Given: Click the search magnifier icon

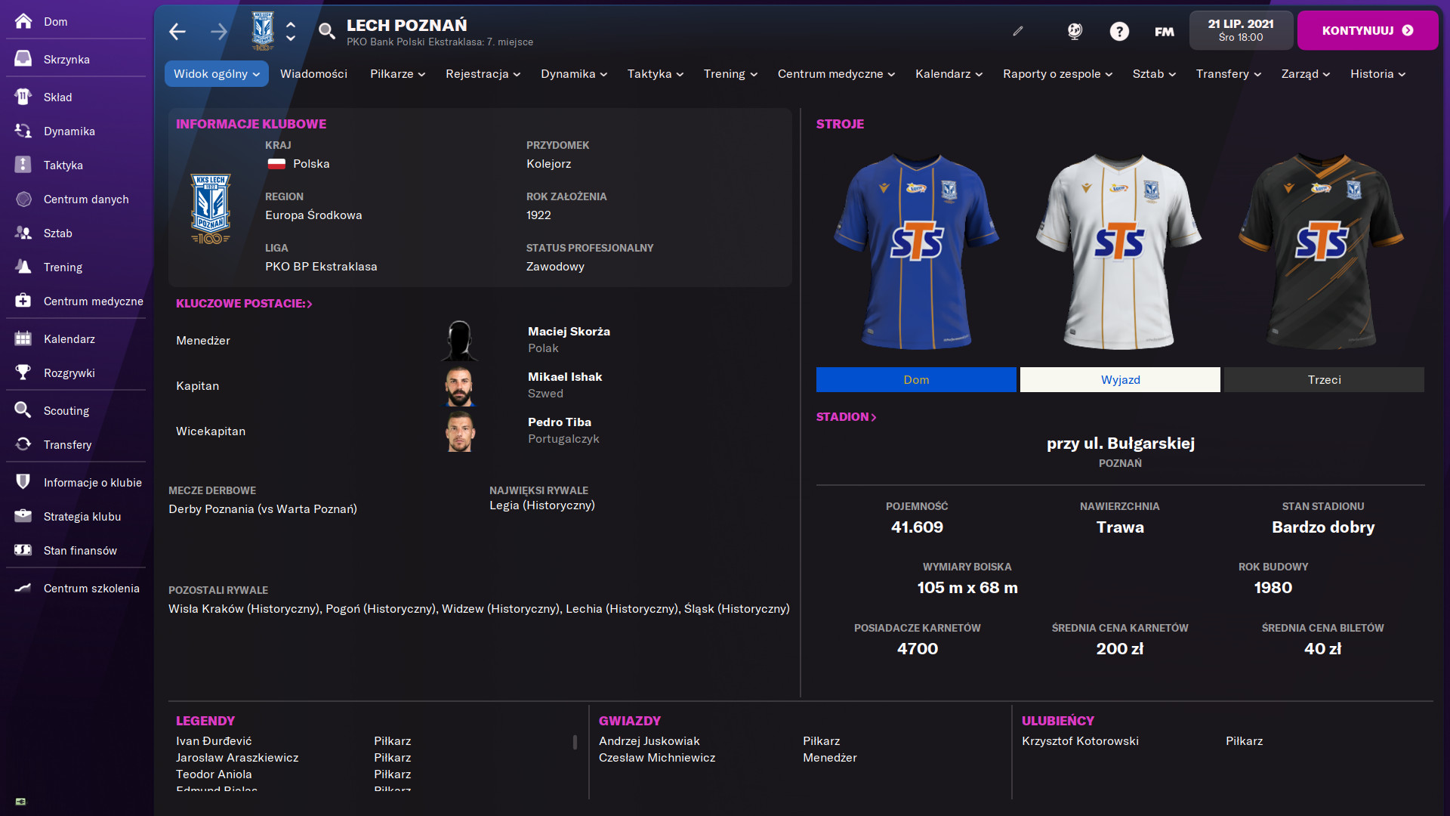Looking at the screenshot, I should [x=326, y=31].
